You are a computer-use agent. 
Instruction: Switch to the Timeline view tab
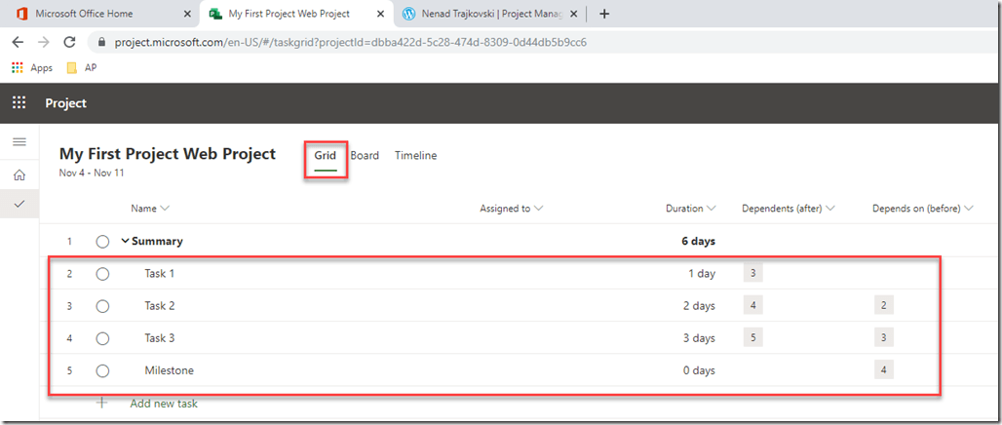click(415, 156)
